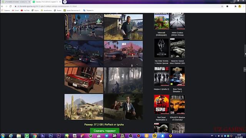Open the YouTube bookmark
This screenshot has width=246, height=138.
(x=25, y=10)
